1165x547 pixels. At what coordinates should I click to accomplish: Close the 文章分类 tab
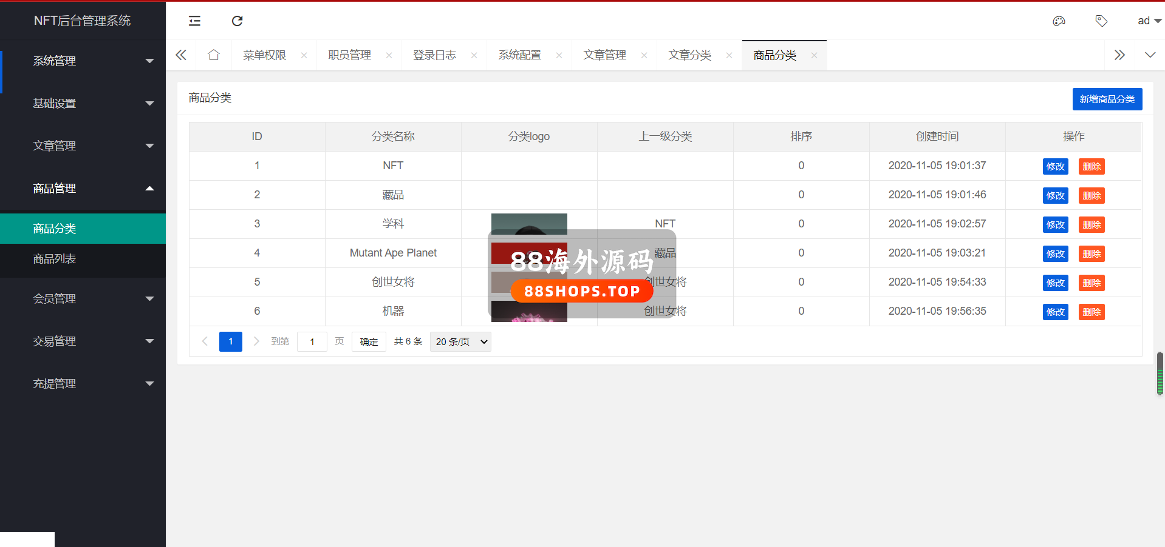coord(729,55)
